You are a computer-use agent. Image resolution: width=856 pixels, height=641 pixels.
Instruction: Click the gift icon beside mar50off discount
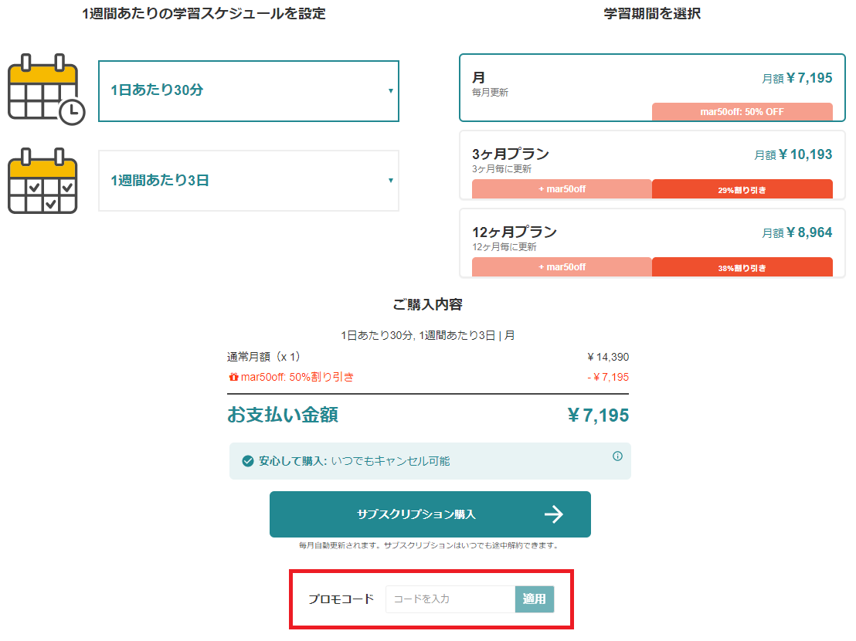coord(233,377)
